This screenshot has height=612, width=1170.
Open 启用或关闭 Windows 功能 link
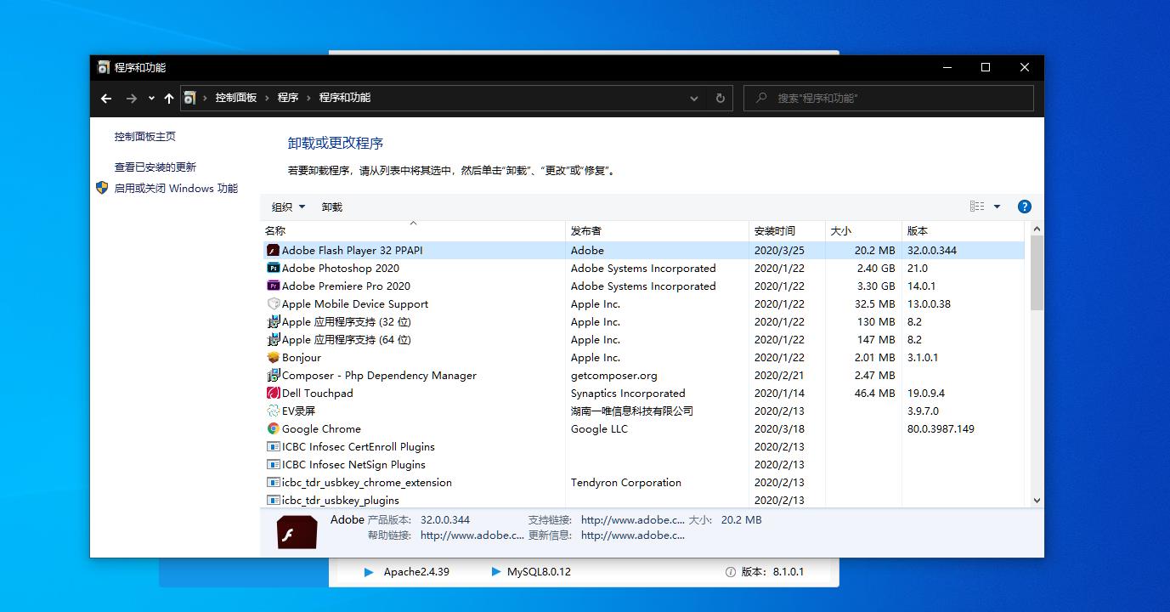[176, 189]
